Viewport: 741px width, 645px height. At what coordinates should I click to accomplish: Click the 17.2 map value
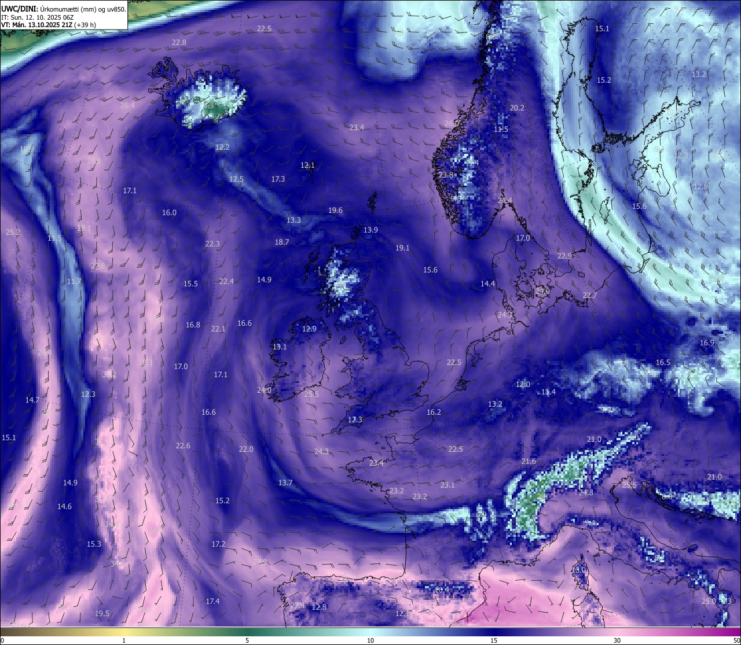point(218,544)
